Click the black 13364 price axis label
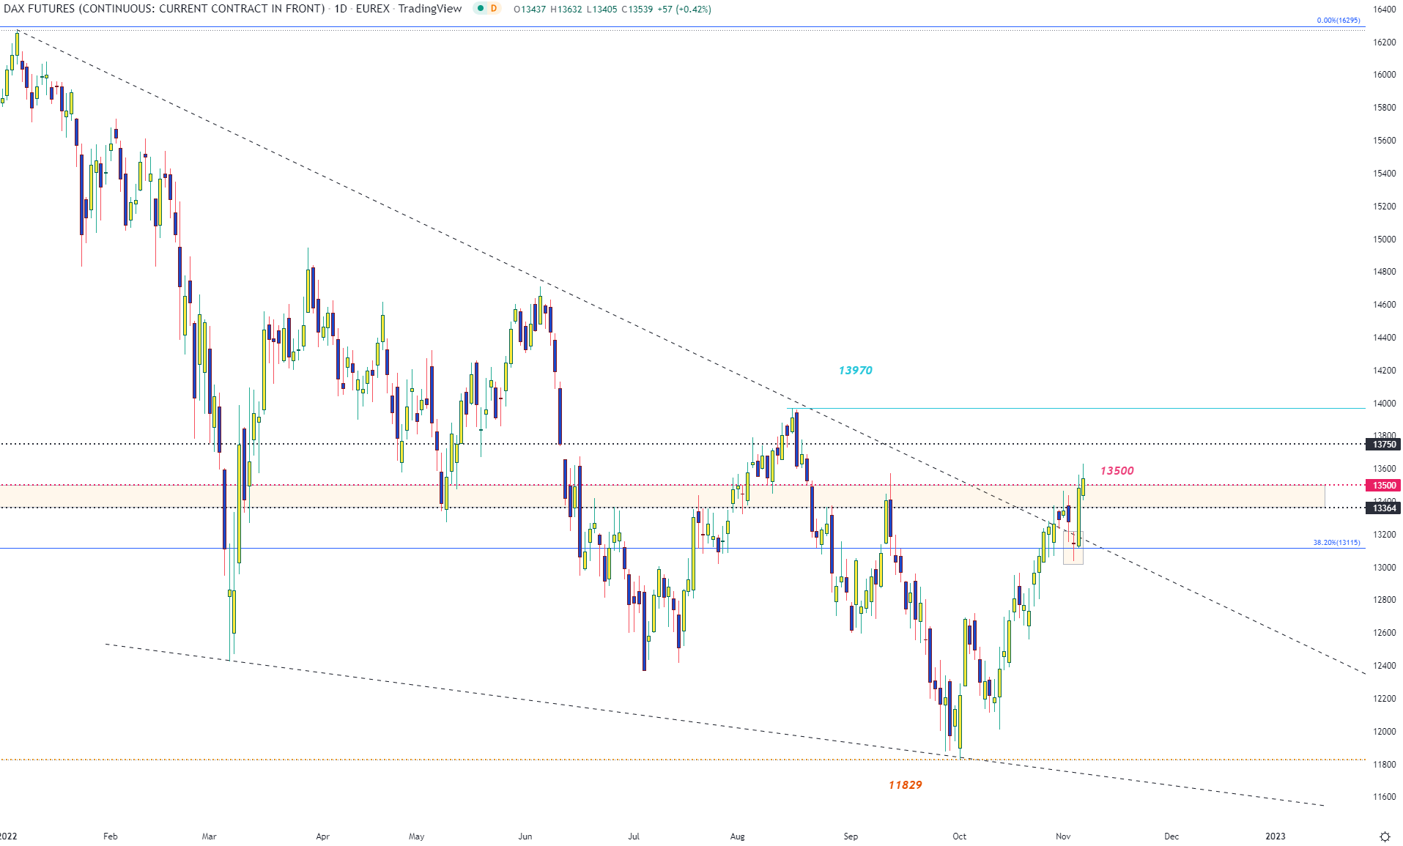 (1384, 508)
